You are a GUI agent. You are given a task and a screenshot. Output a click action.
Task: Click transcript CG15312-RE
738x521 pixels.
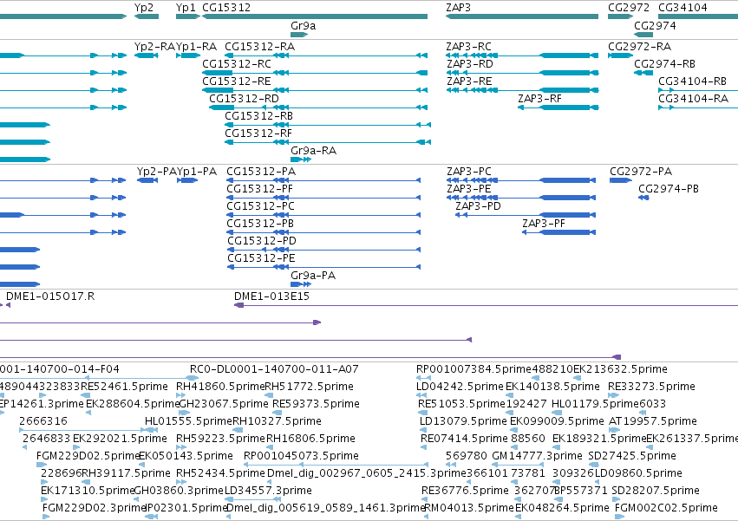point(237,81)
